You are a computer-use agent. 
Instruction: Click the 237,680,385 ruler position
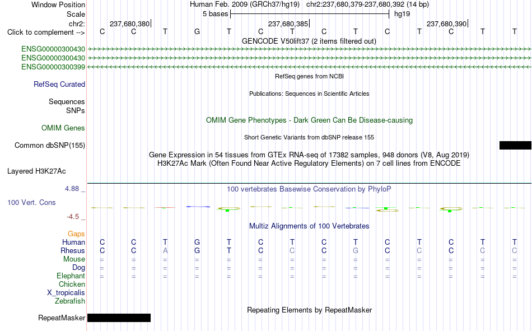point(288,24)
